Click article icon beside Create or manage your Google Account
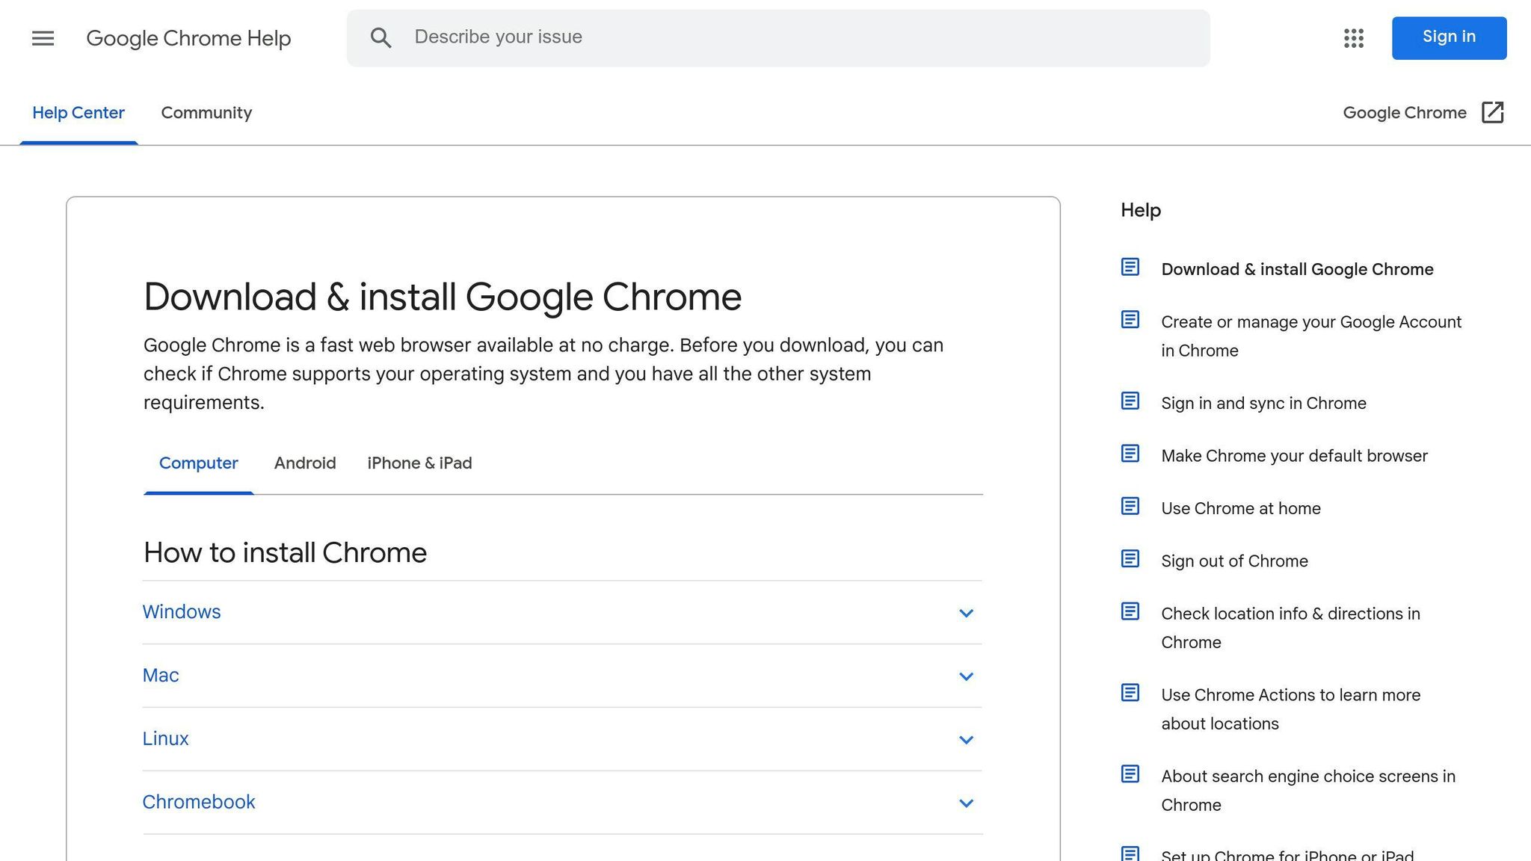Image resolution: width=1531 pixels, height=861 pixels. click(1130, 320)
